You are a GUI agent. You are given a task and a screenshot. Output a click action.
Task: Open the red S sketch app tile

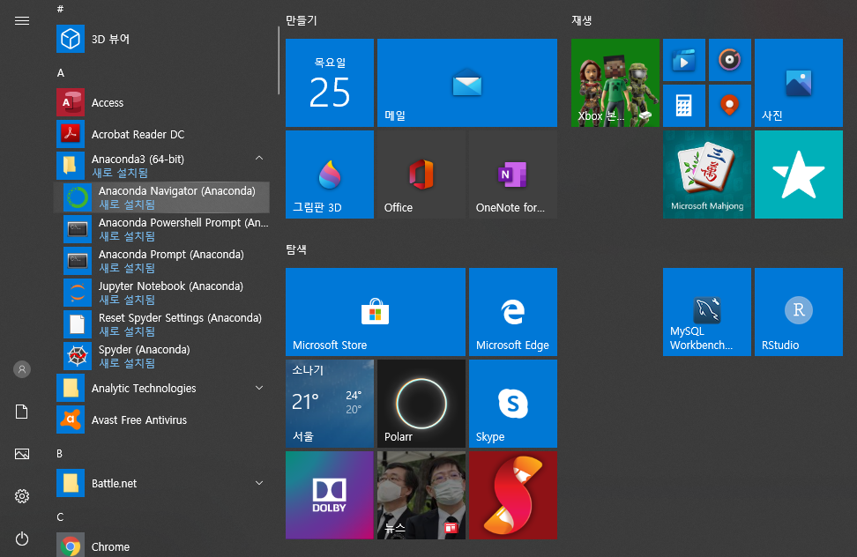(513, 495)
